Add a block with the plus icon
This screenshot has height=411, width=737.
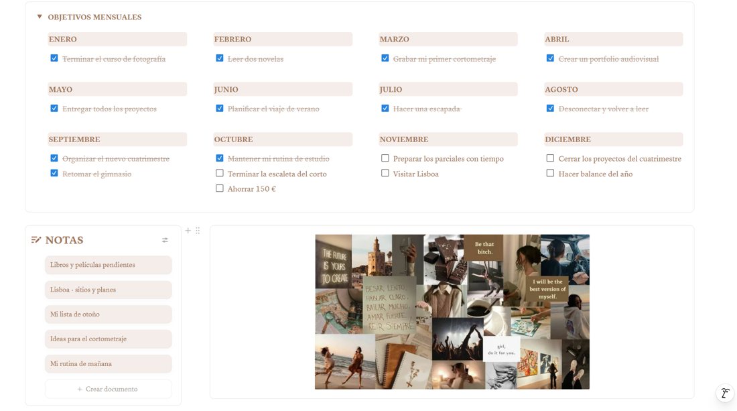pos(188,231)
